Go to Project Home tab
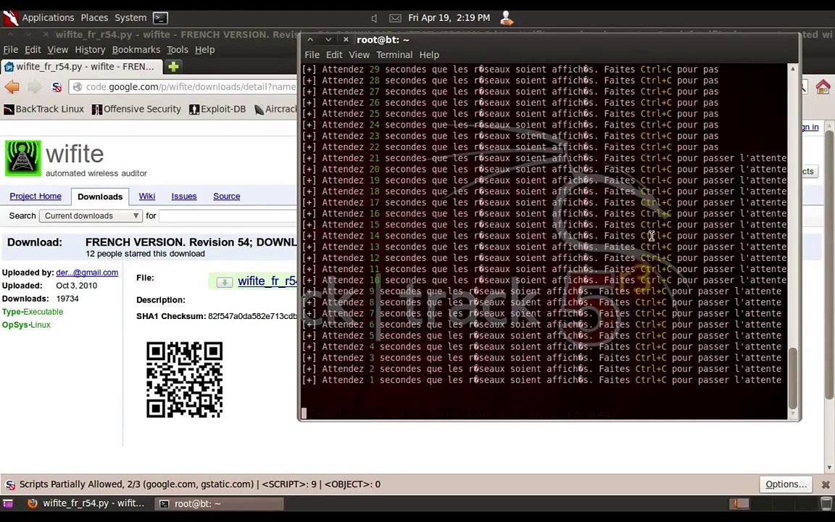Image resolution: width=835 pixels, height=522 pixels. tap(35, 196)
